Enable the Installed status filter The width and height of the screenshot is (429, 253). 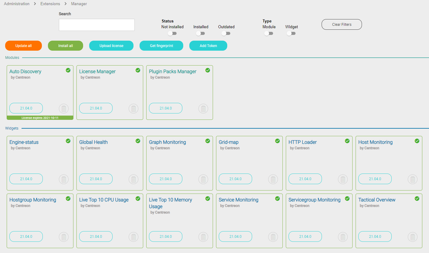200,33
